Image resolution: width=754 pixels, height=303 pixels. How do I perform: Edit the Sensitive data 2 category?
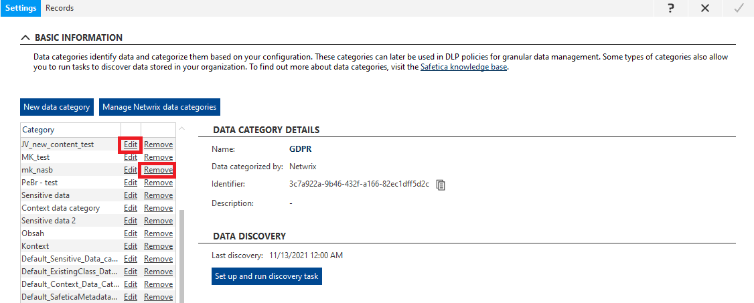coord(131,221)
